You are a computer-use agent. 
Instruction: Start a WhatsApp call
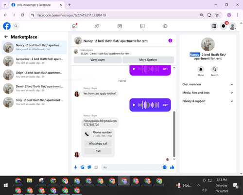tap(98, 143)
